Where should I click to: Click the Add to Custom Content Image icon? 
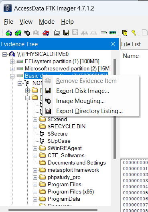click(x=85, y=33)
